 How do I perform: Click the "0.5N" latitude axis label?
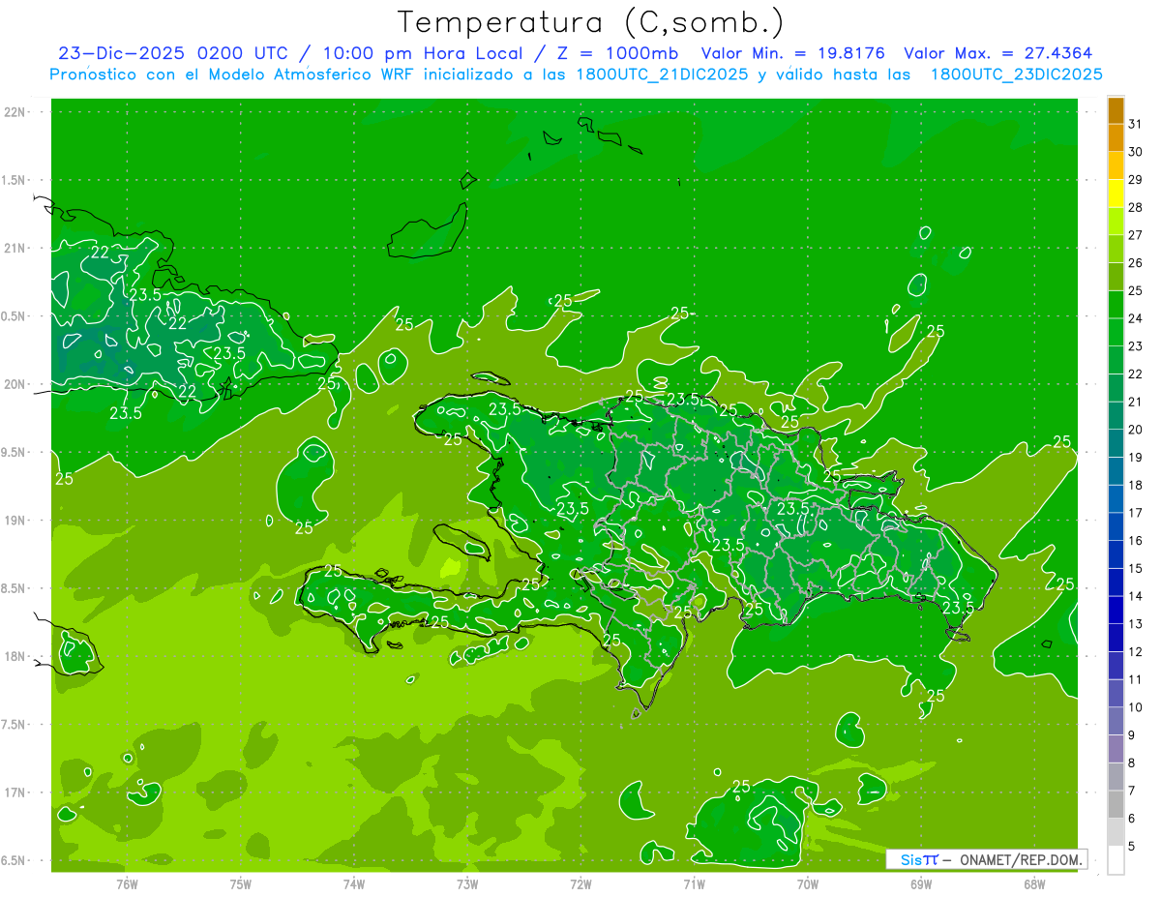click(x=15, y=316)
